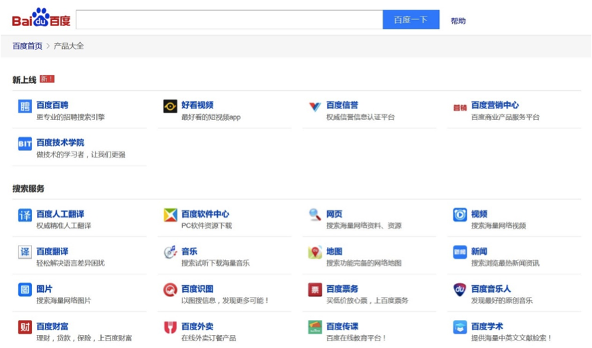This screenshot has height=348, width=592.
Task: Click the 百度技术学院 BIT icon
Action: pyautogui.click(x=25, y=143)
